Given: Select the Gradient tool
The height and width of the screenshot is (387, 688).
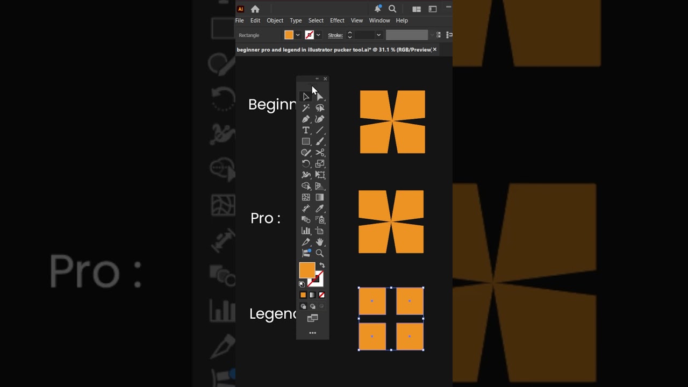Looking at the screenshot, I should tap(320, 197).
